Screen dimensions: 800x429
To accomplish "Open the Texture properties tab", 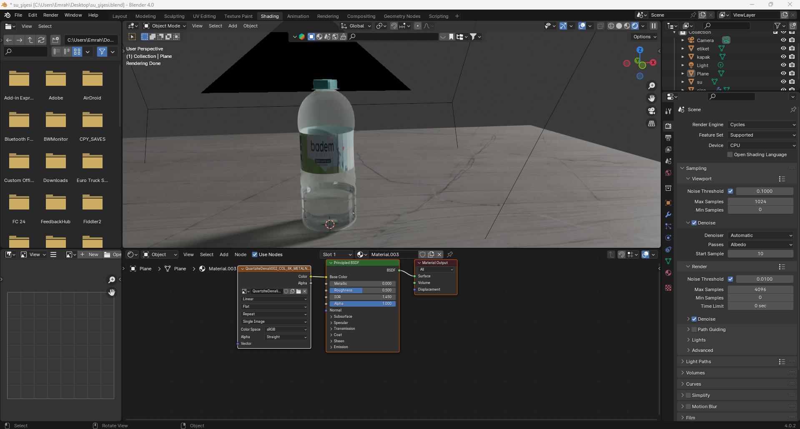I will 668,288.
